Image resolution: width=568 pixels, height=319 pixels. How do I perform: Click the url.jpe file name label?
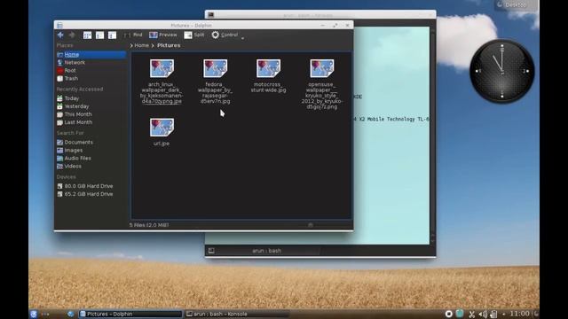pos(162,144)
